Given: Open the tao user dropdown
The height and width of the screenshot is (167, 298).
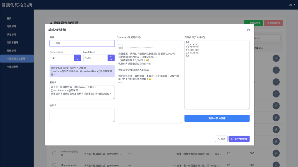Looking at the screenshot, I should pyautogui.click(x=292, y=5).
